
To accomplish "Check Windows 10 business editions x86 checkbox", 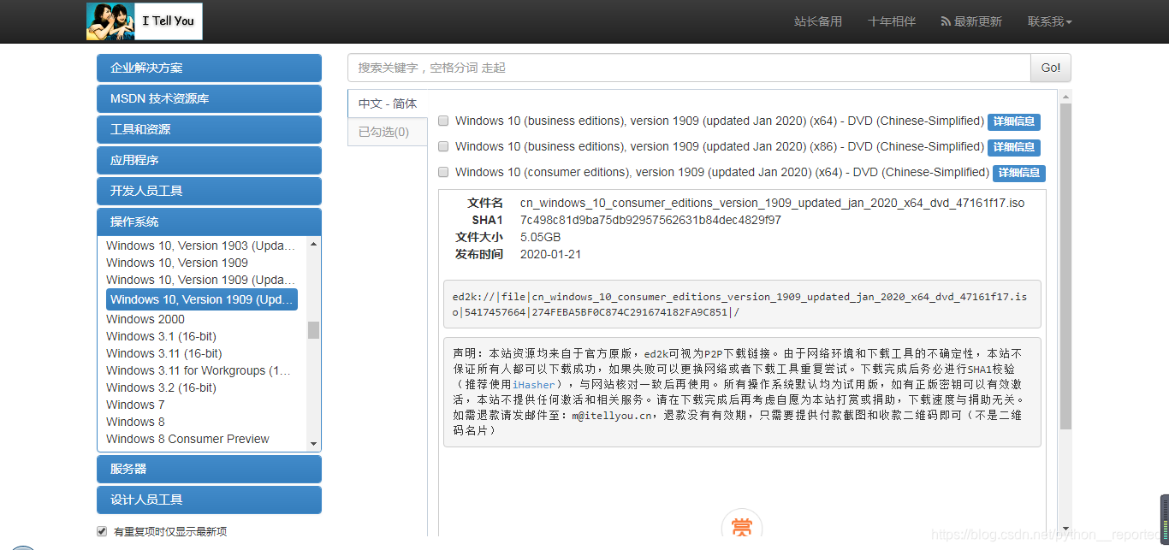I will (x=443, y=146).
